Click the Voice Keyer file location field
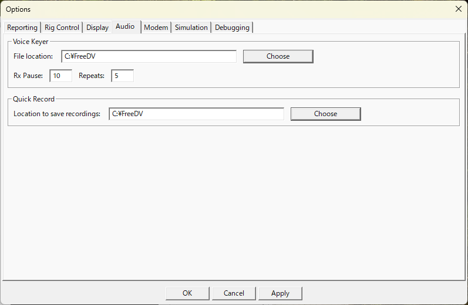The image size is (468, 305). click(x=149, y=56)
